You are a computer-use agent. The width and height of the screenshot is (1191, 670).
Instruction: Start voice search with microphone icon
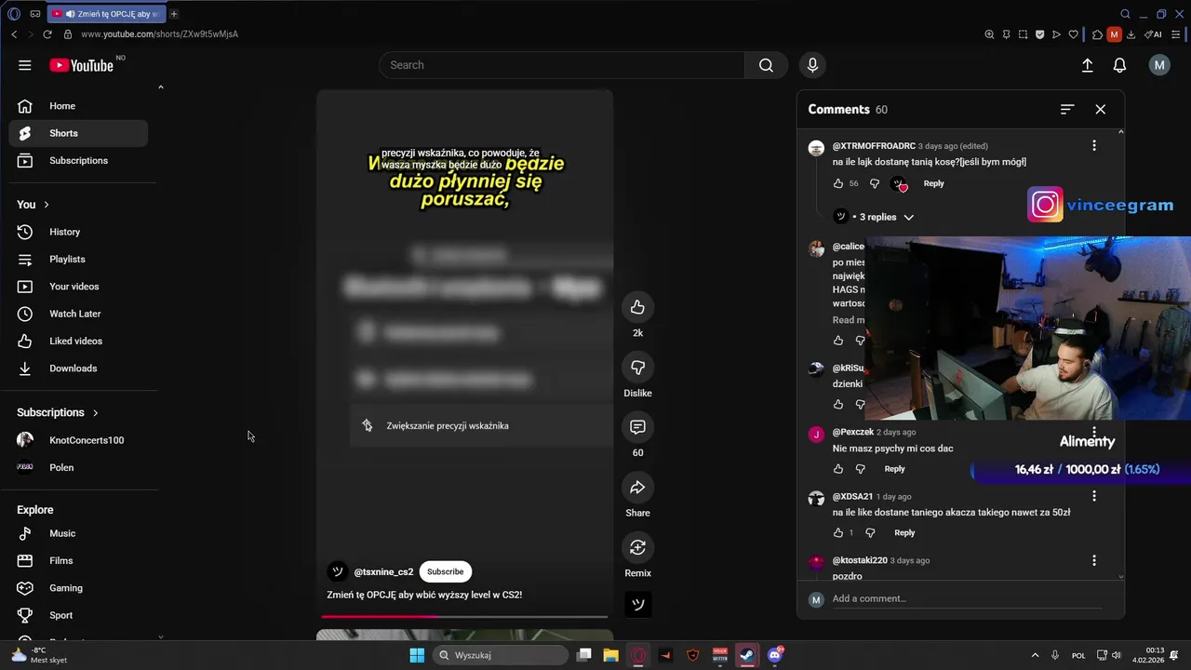point(812,65)
